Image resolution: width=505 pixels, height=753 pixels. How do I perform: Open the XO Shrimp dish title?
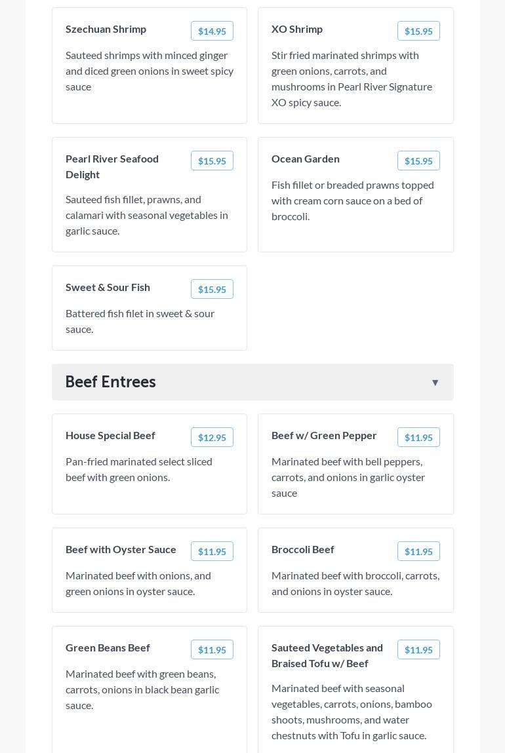(x=297, y=29)
